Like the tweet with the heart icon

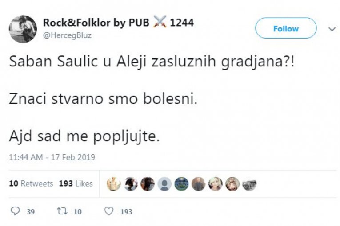click(x=109, y=211)
